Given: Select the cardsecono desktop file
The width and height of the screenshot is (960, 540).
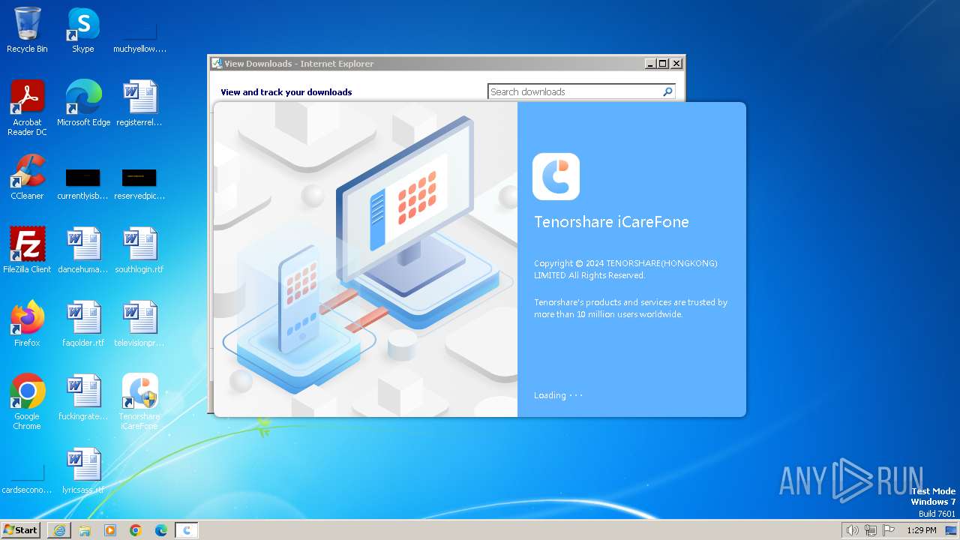Looking at the screenshot, I should [x=27, y=480].
